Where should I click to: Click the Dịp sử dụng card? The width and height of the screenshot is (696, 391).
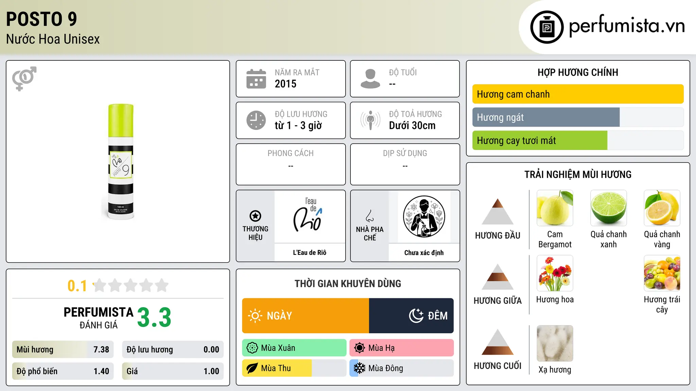tap(405, 164)
